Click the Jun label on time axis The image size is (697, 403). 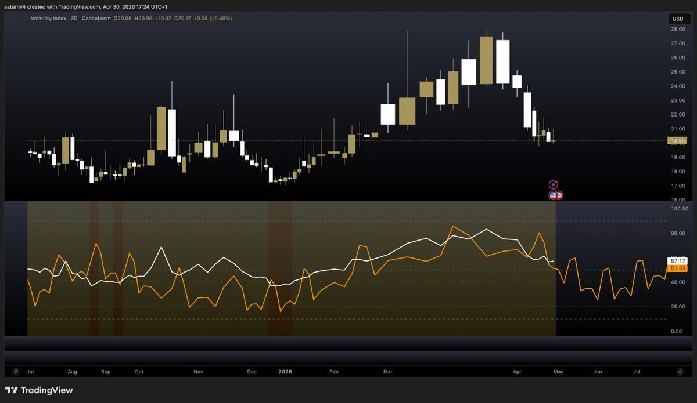tap(597, 371)
